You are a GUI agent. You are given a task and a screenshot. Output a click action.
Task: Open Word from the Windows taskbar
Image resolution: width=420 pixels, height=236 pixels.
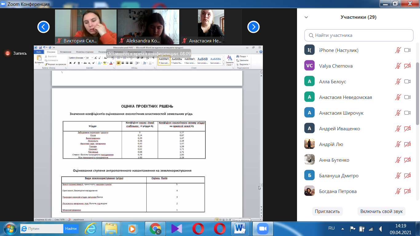click(x=240, y=229)
